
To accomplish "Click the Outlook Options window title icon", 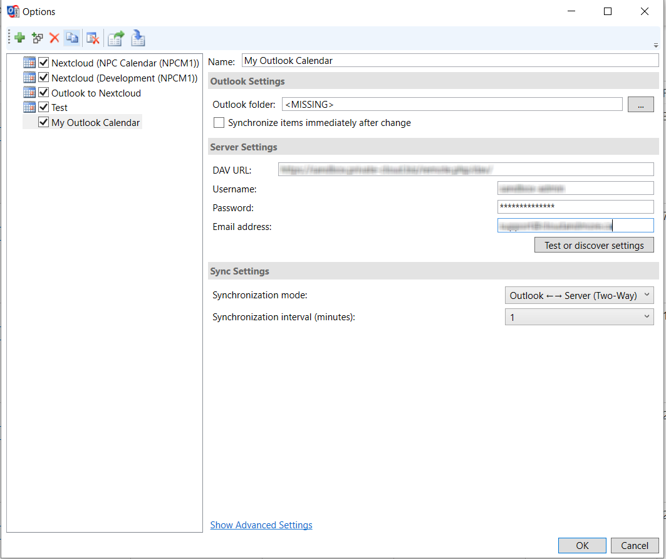I will pos(13,11).
